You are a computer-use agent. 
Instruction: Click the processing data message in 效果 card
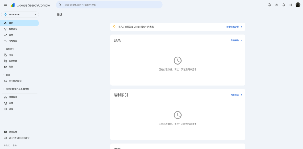pyautogui.click(x=178, y=69)
